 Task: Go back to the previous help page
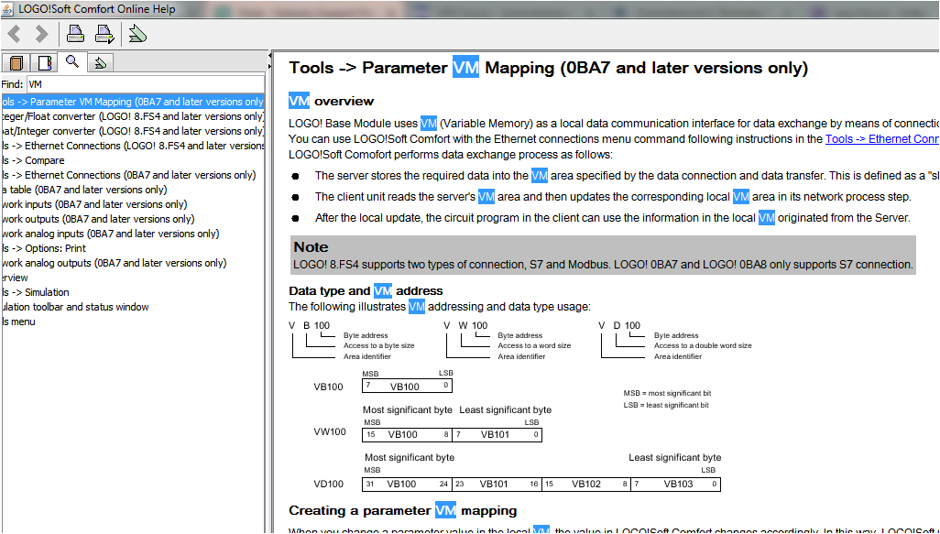15,35
